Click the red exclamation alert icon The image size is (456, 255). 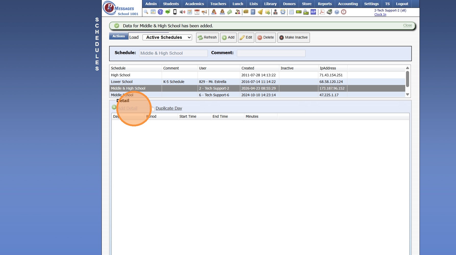click(x=344, y=12)
